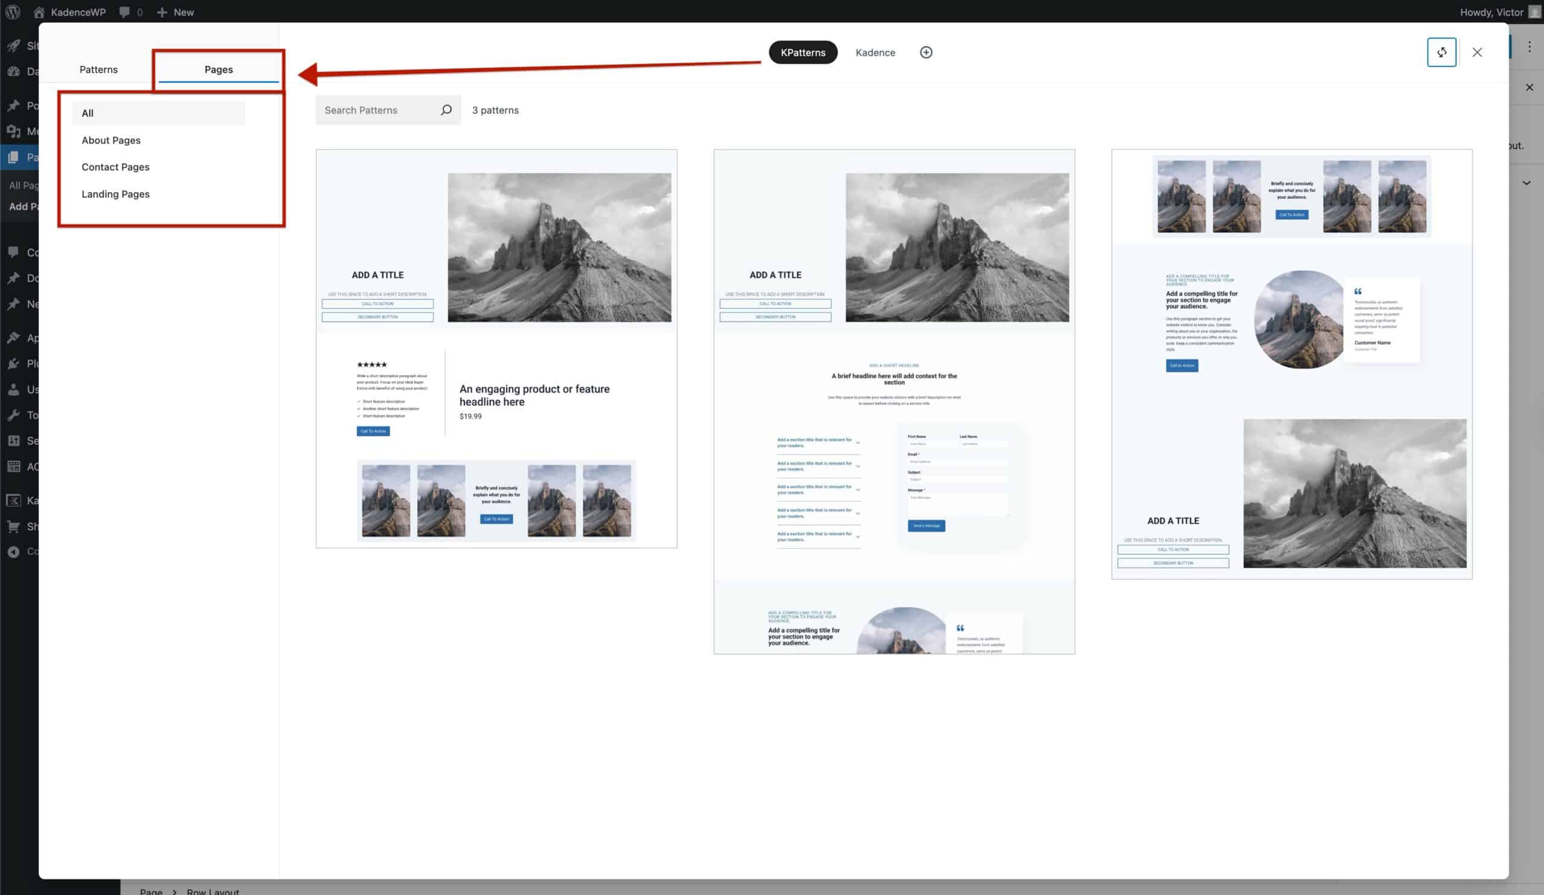Open the New menu in the admin bar

coord(175,11)
